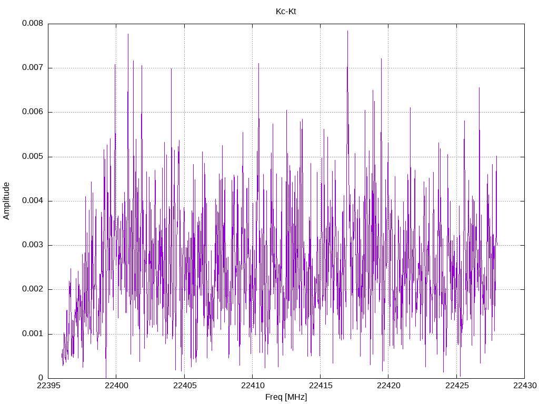
Task: Click the 0.007 y-axis tick label
Action: coord(33,68)
